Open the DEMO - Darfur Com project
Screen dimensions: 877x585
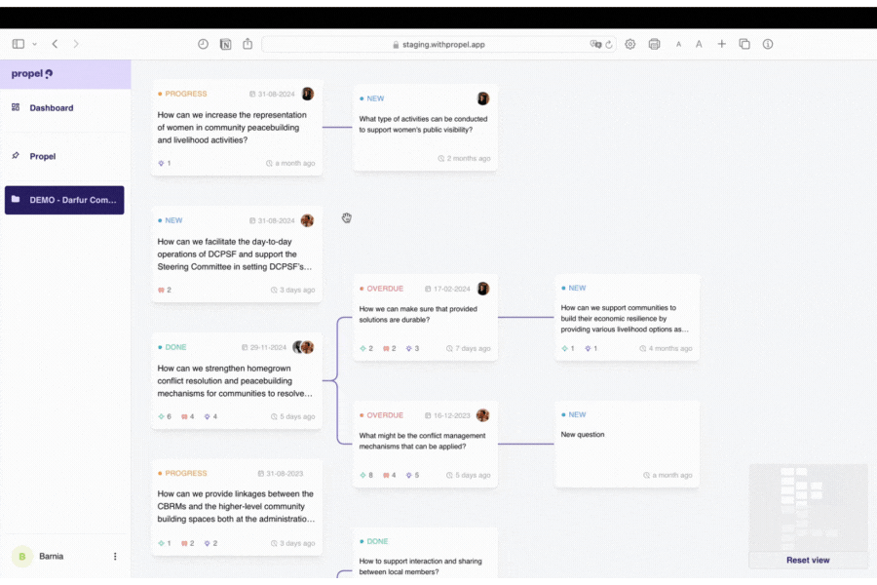click(64, 200)
